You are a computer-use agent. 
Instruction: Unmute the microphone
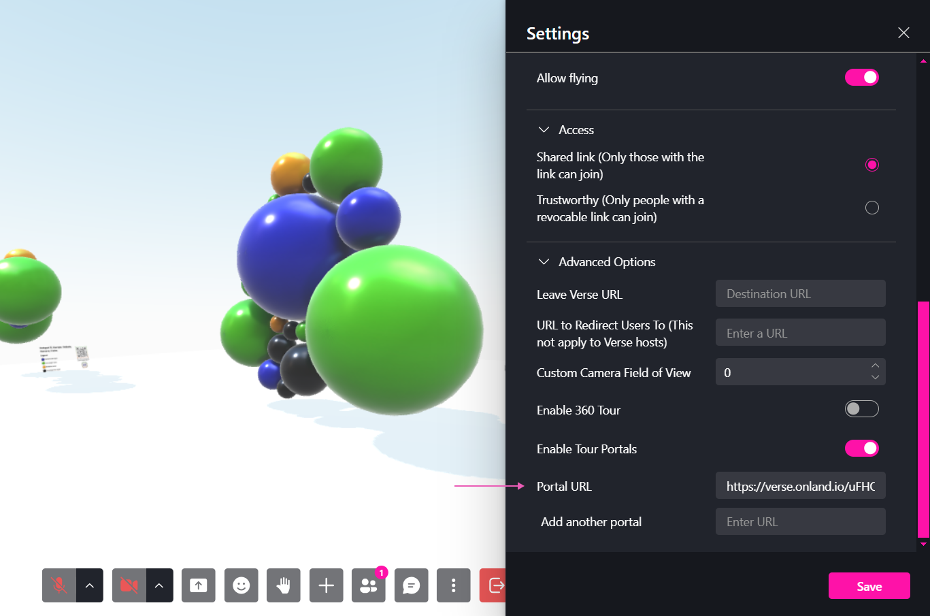(59, 585)
